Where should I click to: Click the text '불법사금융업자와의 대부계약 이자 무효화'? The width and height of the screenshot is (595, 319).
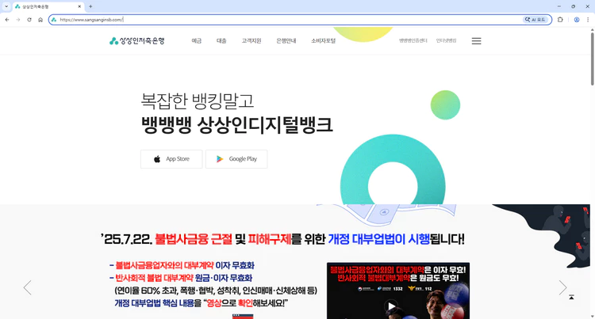pyautogui.click(x=185, y=265)
